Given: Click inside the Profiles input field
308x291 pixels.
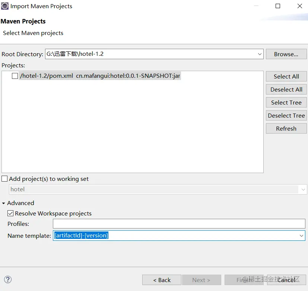Looking at the screenshot, I should pyautogui.click(x=179, y=224).
